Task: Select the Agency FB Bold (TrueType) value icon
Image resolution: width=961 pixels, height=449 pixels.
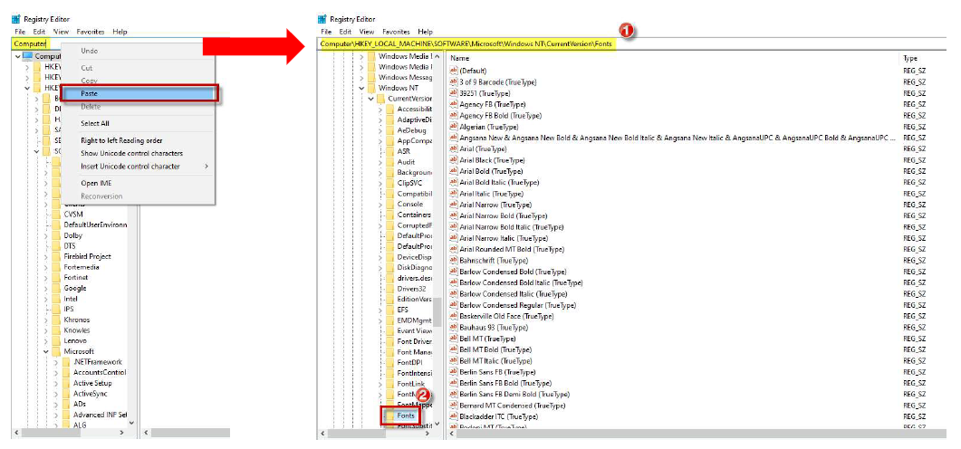Action: 454,115
